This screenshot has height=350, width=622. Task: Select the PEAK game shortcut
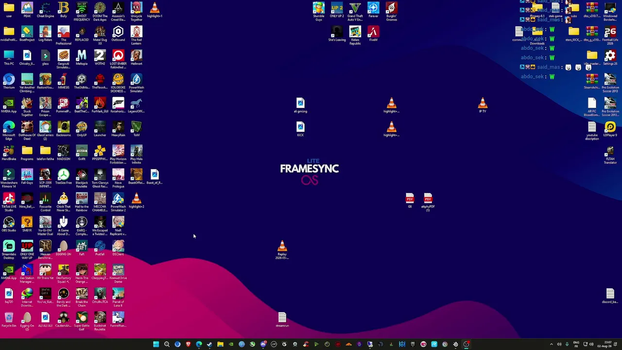click(x=27, y=10)
